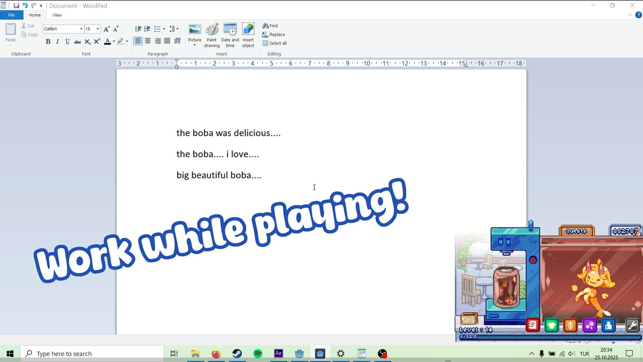Image resolution: width=643 pixels, height=362 pixels.
Task: Toggle bold formatting in the Font group
Action: tap(48, 41)
